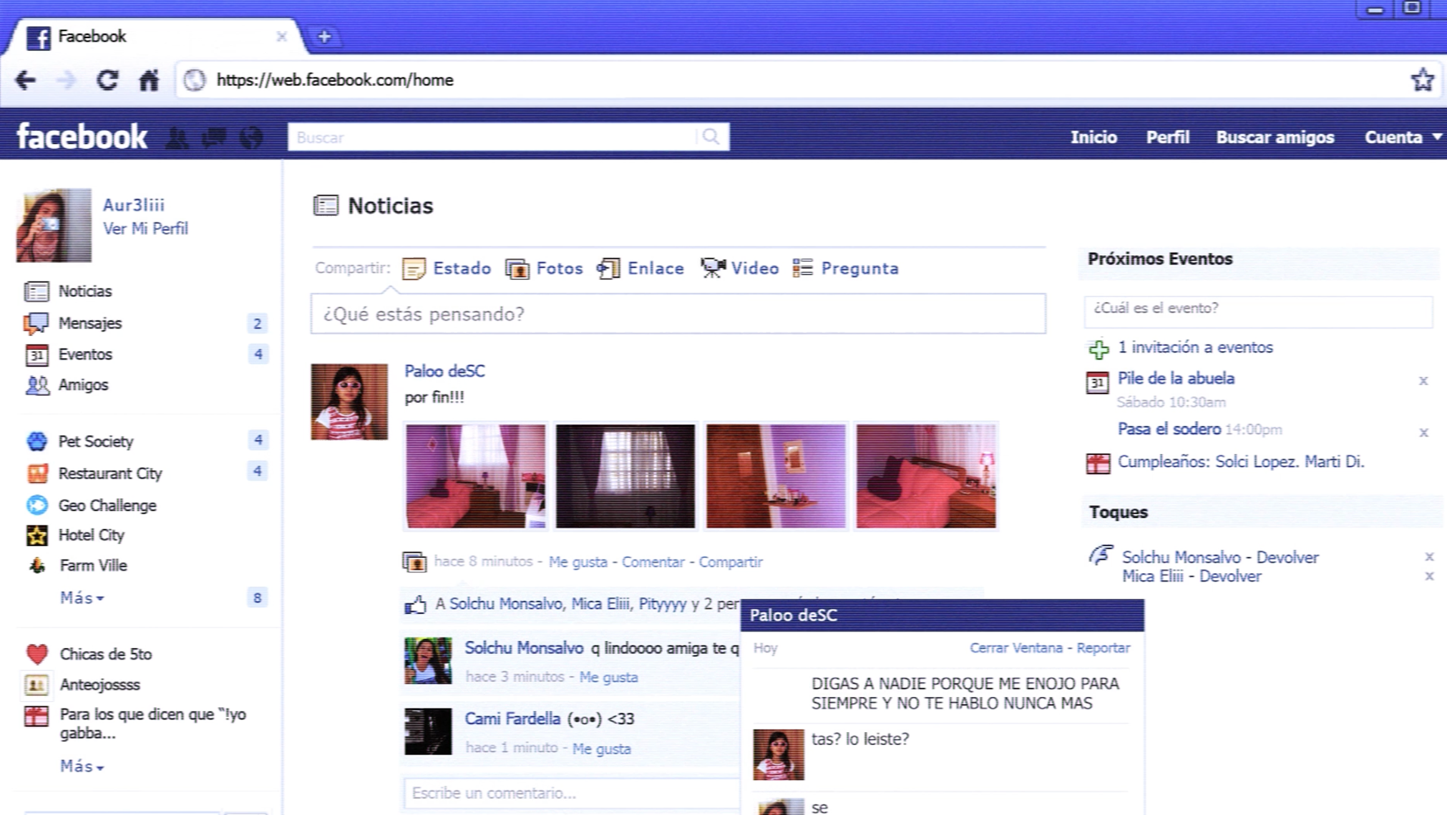The width and height of the screenshot is (1447, 815).
Task: Open the third purple wall photo
Action: [x=776, y=476]
